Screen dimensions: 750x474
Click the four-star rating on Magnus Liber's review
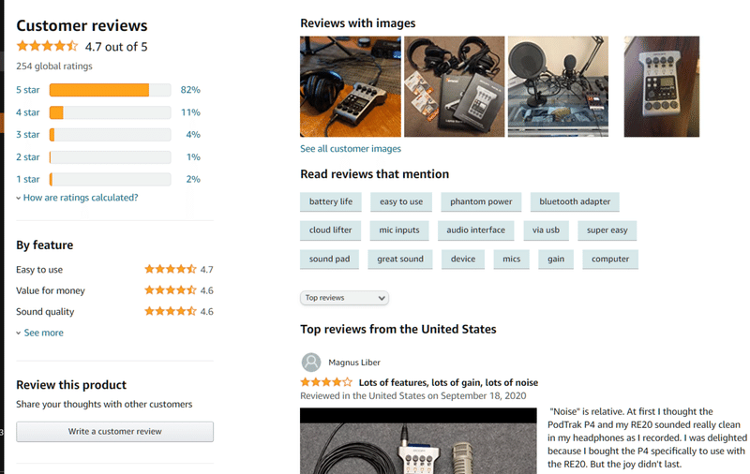[x=326, y=382]
